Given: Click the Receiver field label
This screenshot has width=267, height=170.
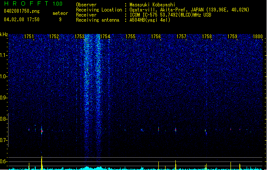Looking at the screenshot, I should (86, 15).
